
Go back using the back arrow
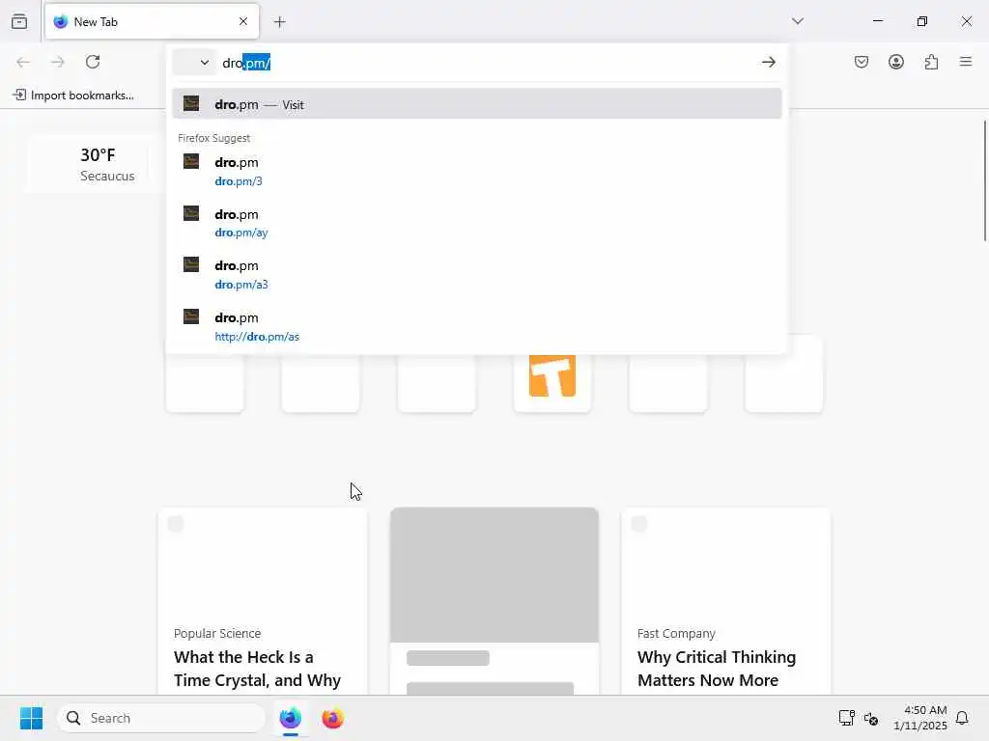click(23, 62)
